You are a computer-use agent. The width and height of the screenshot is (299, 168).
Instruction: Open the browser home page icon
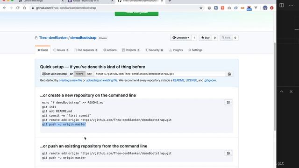[x=24, y=8]
